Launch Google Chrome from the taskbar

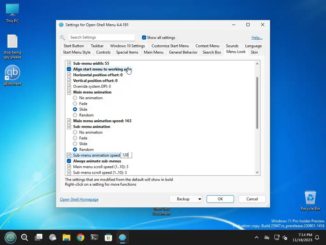(x=81, y=237)
